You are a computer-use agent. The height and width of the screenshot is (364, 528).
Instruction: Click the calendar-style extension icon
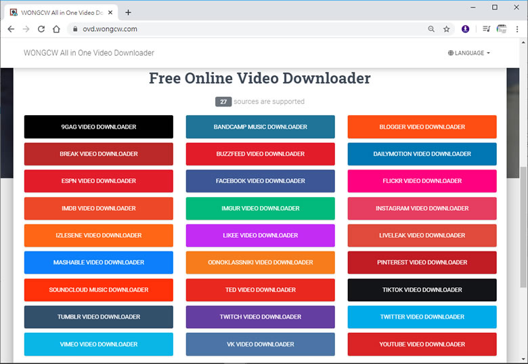502,29
